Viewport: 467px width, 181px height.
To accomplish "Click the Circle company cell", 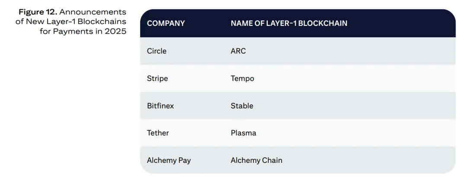I will coord(157,51).
